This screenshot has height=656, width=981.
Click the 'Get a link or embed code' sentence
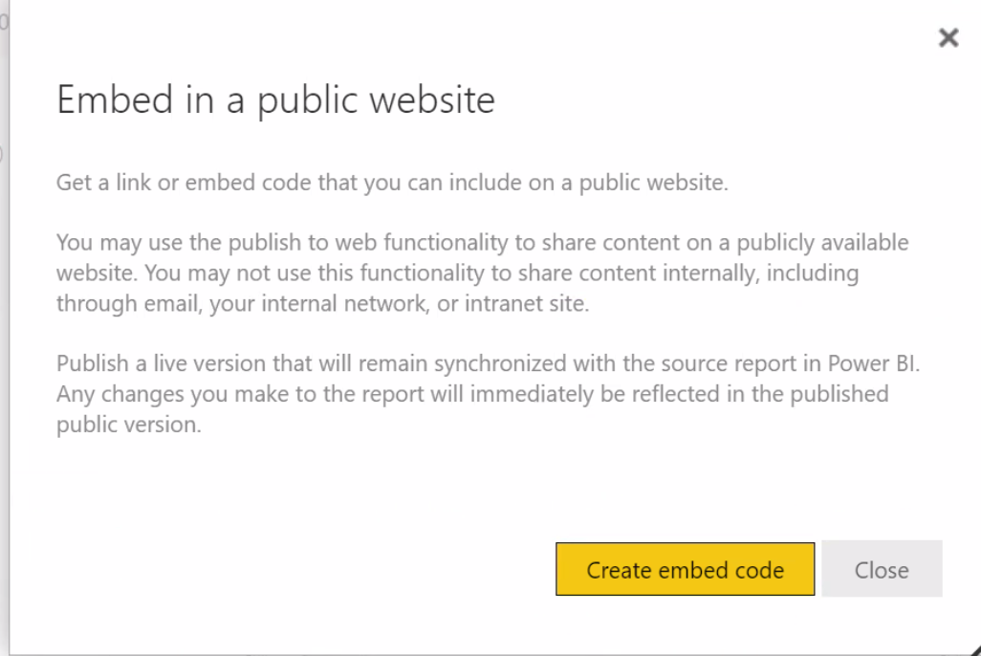392,182
